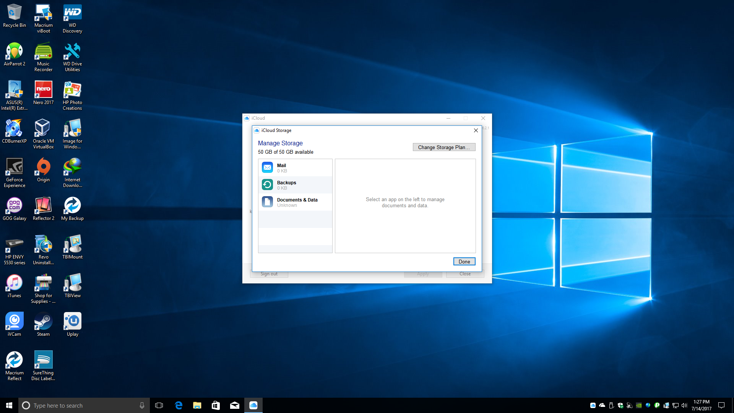Click the Change Storage Plan button
734x413 pixels.
443,147
